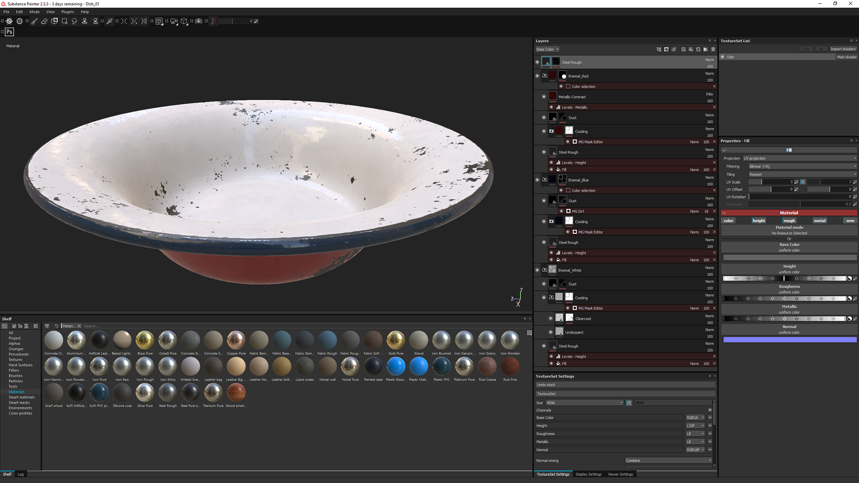Collapse the Material section in Properties
859x483 pixels.
(724, 213)
